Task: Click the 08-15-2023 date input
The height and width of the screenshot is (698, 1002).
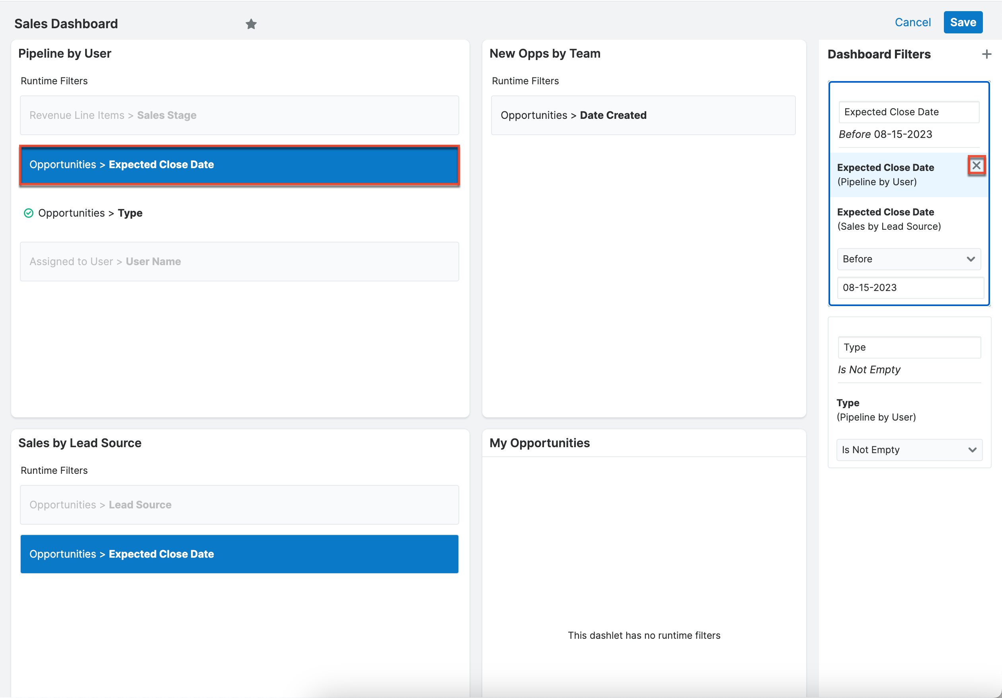Action: pyautogui.click(x=910, y=288)
